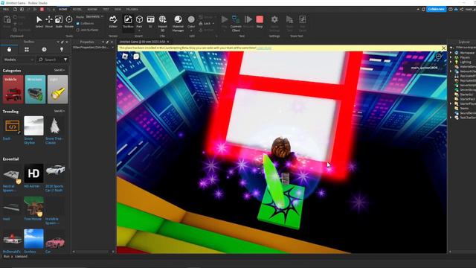Switch to the AVATAR ribbon tab
This screenshot has height=268, width=476.
(92, 10)
